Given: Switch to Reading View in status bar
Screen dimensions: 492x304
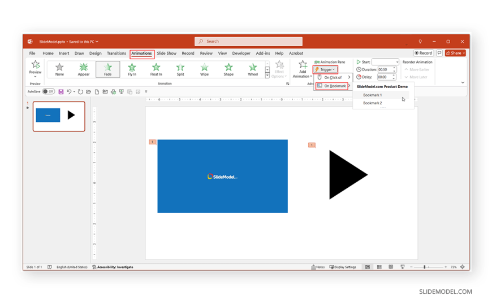Looking at the screenshot, I should pos(391,267).
